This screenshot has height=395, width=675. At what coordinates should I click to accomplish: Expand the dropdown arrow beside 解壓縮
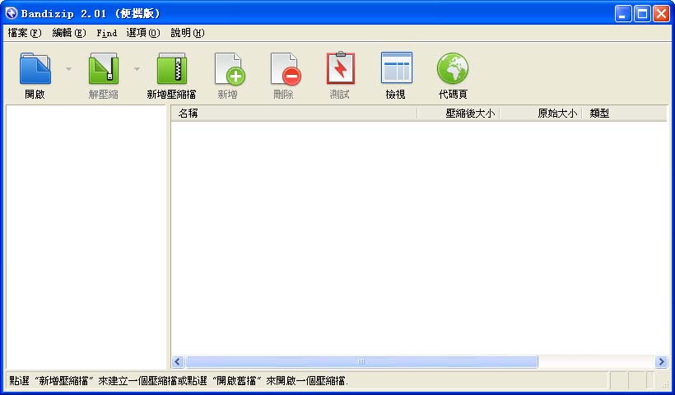[137, 69]
